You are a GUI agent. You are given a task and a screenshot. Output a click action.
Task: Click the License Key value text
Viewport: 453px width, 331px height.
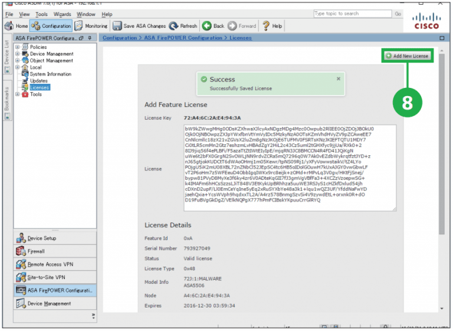[x=212, y=118]
